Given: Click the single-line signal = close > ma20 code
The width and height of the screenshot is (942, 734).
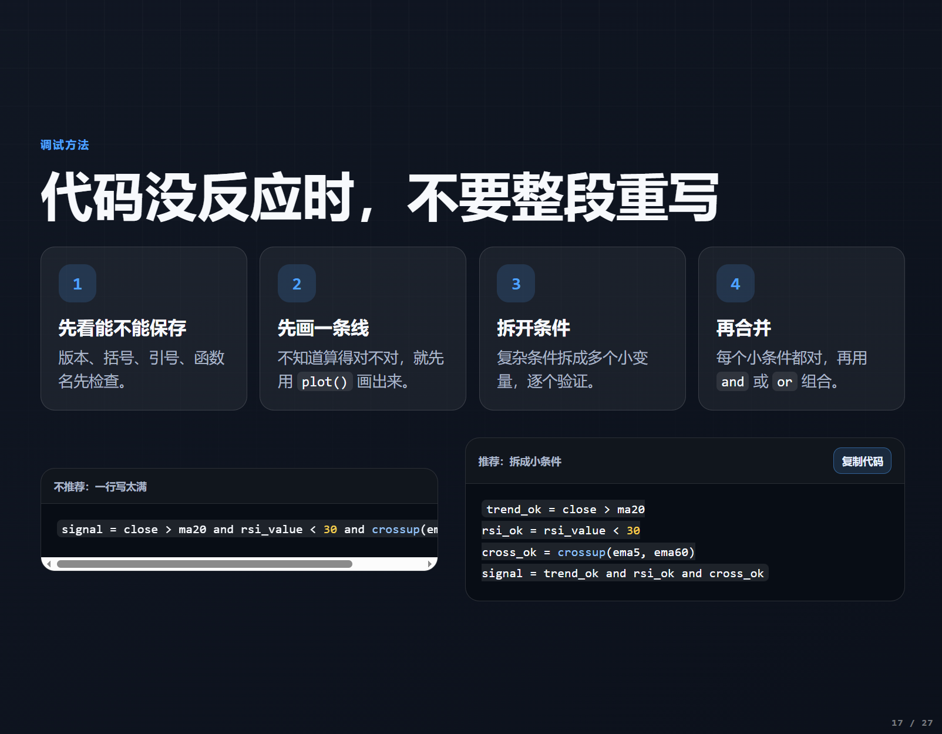Looking at the screenshot, I should pyautogui.click(x=247, y=529).
